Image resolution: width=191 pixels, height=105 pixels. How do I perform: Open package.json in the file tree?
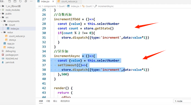12,55
